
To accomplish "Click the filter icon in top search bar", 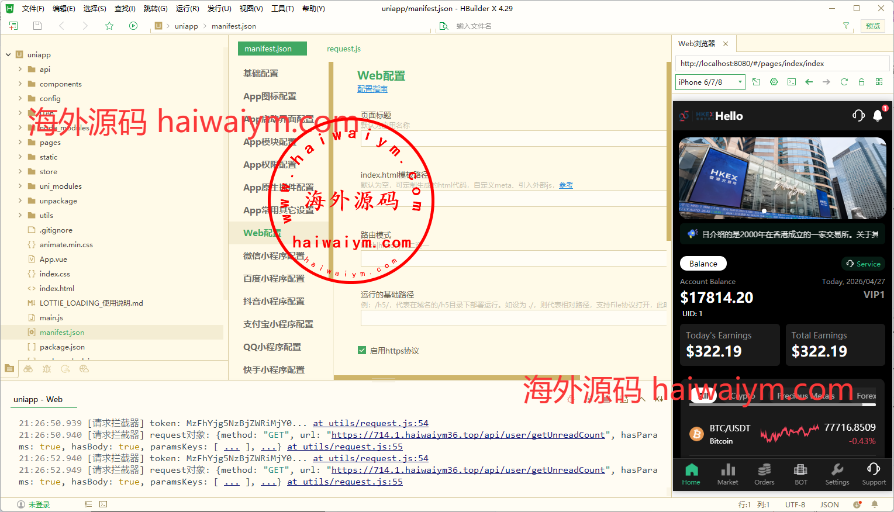I will click(x=845, y=26).
